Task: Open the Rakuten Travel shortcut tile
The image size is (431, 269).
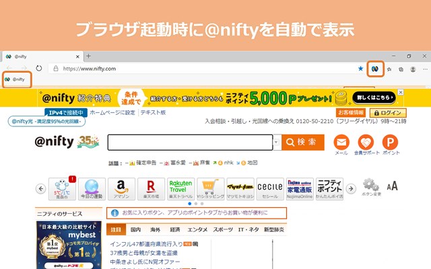Action: pos(181,189)
